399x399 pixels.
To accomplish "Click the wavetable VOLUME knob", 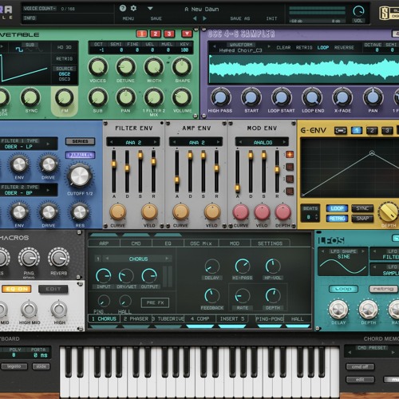I will [x=182, y=97].
